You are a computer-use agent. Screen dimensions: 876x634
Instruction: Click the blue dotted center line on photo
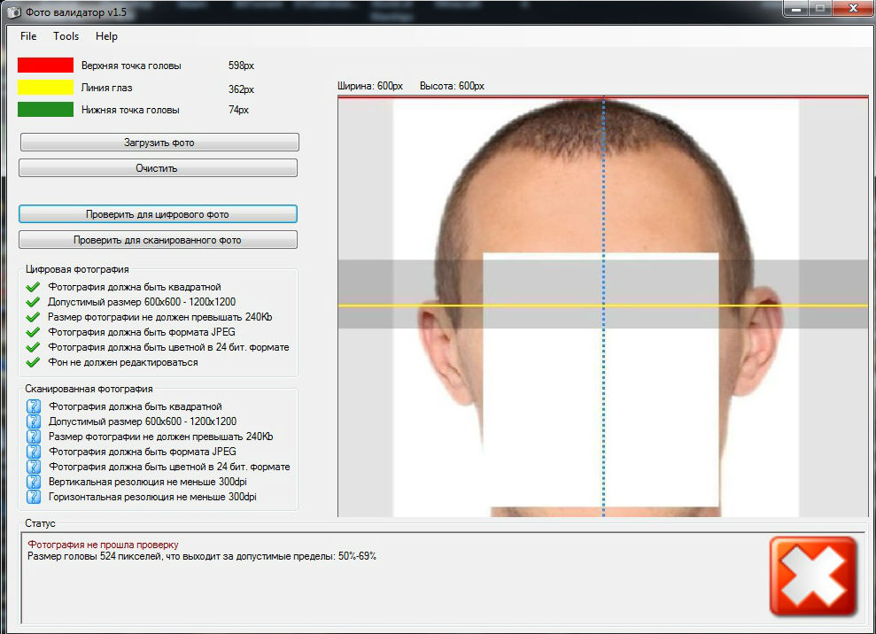point(603,306)
